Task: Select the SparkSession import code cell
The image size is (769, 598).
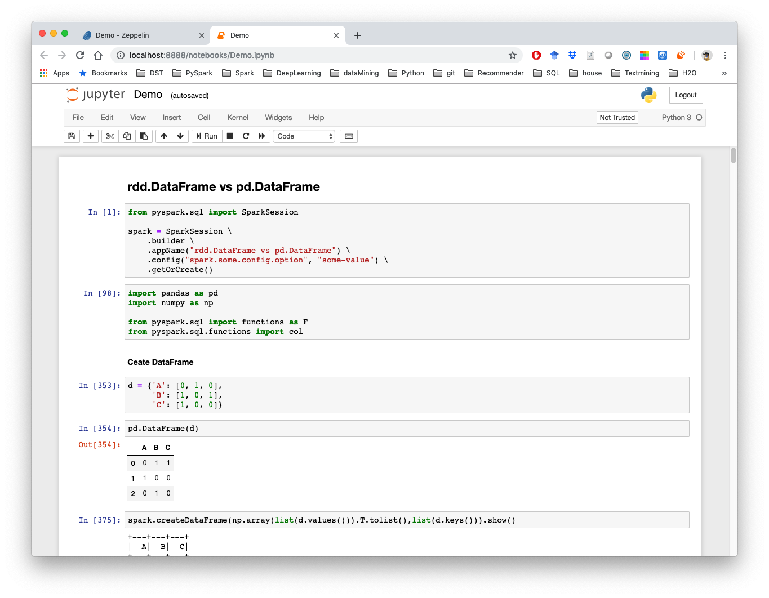Action: coord(407,240)
